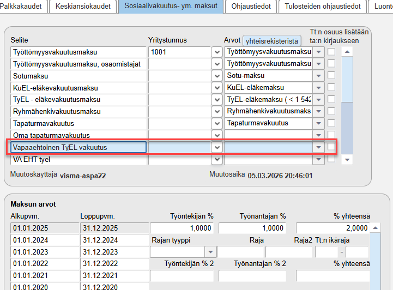This screenshot has width=393, height=290.
Task: Select Alkupvm. cell 01.01.2024
Action: point(45,240)
